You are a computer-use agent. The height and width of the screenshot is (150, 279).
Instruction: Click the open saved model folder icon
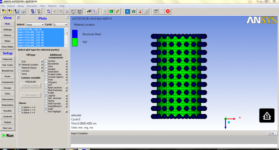point(10,12)
